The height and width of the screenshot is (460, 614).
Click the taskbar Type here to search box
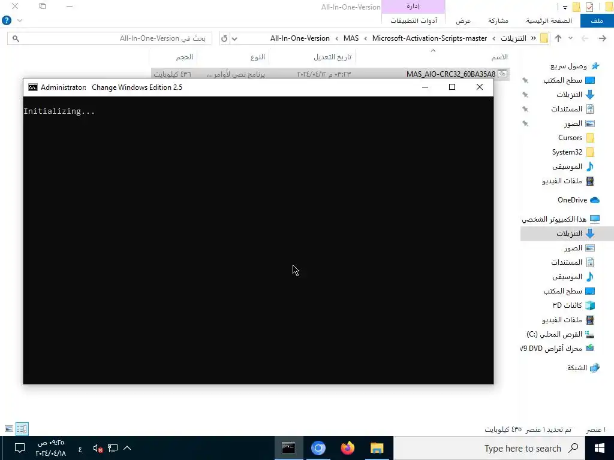(x=489, y=448)
